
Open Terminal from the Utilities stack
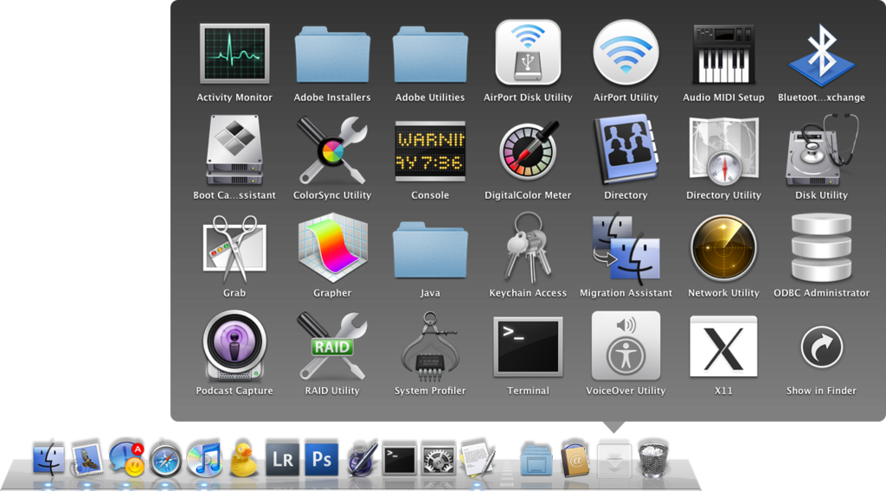(x=528, y=347)
